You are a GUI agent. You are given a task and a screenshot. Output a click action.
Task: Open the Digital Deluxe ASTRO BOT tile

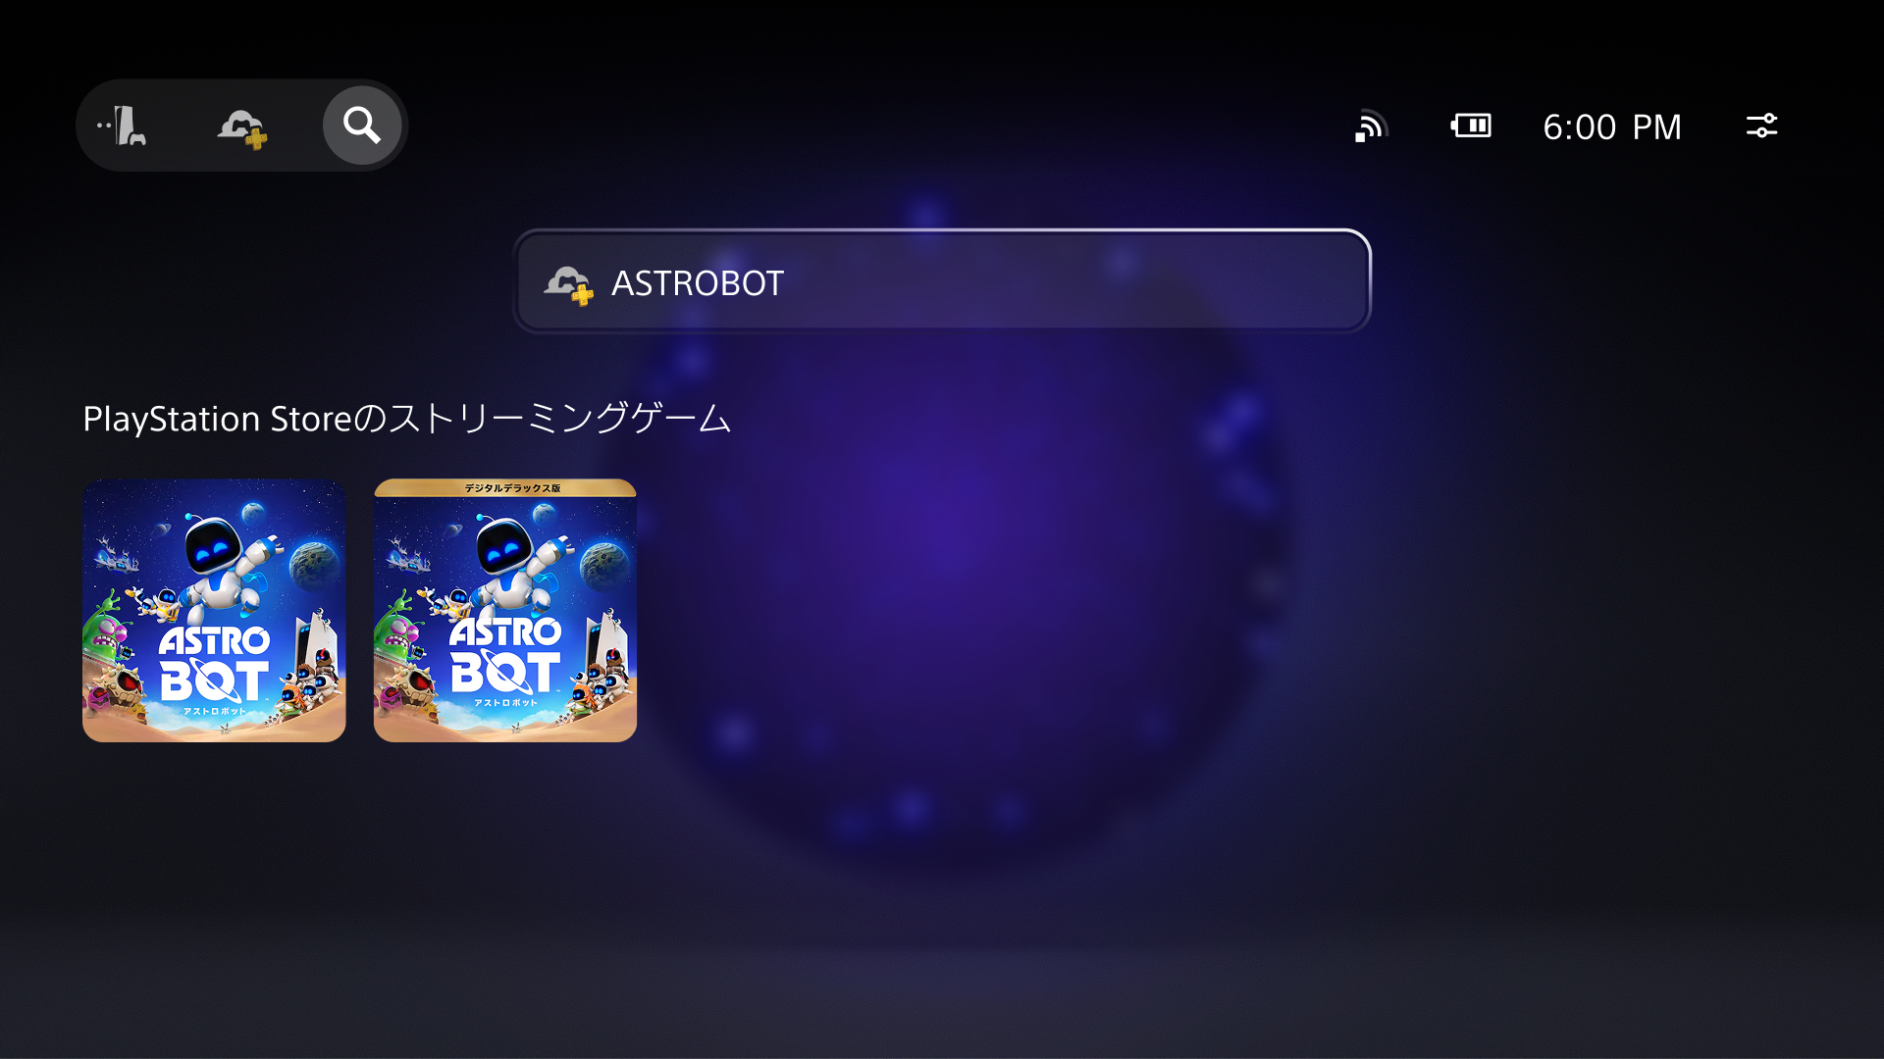(505, 610)
